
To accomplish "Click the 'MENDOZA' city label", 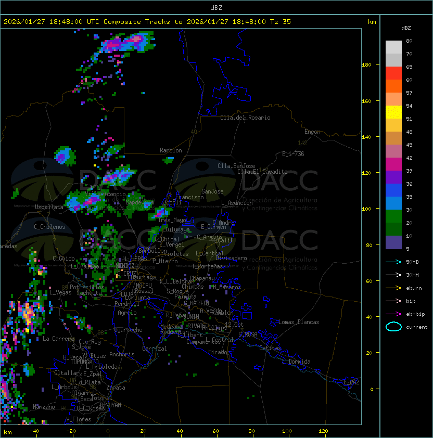I will (126, 266).
